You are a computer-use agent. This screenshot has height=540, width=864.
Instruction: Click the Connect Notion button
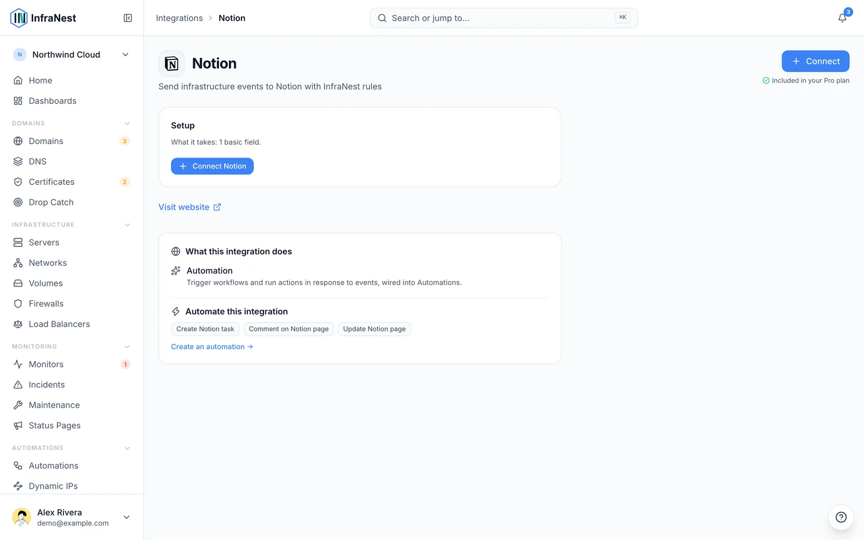[212, 166]
